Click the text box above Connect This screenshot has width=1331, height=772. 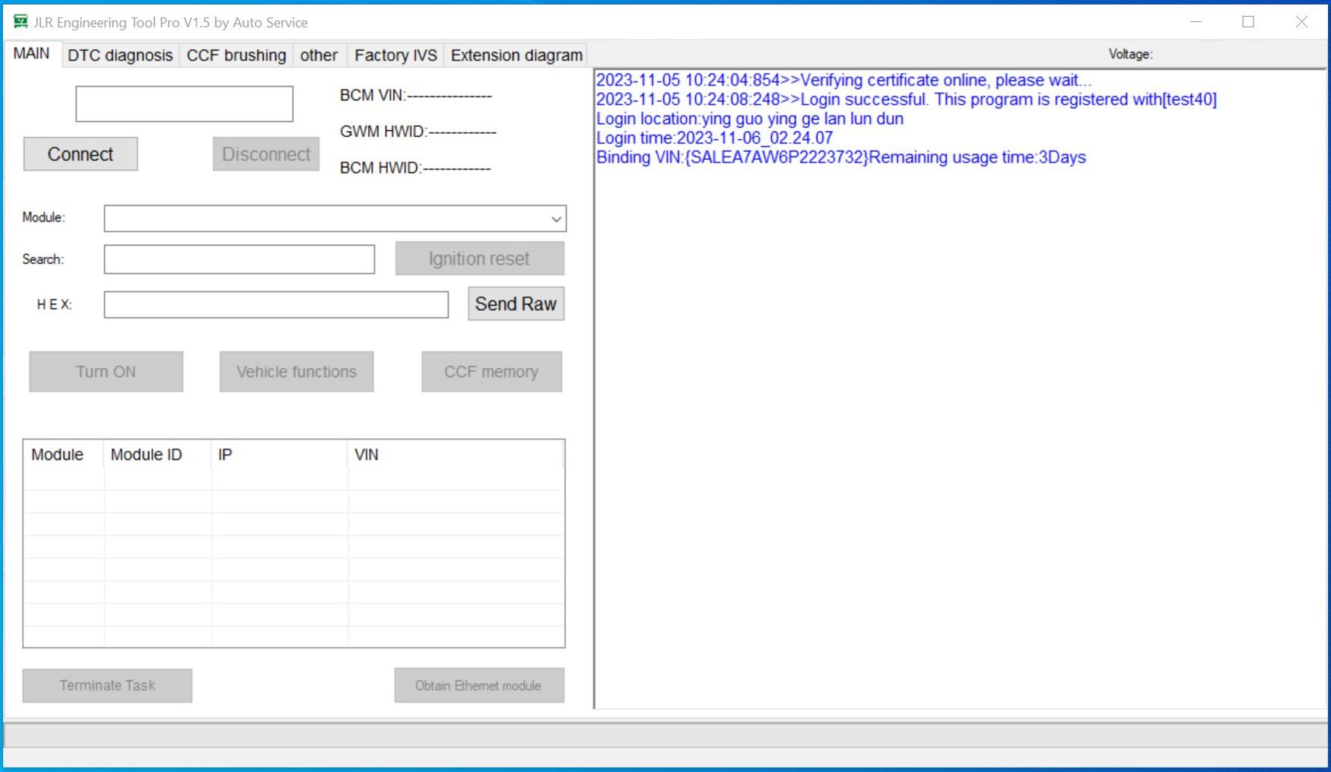tap(184, 103)
